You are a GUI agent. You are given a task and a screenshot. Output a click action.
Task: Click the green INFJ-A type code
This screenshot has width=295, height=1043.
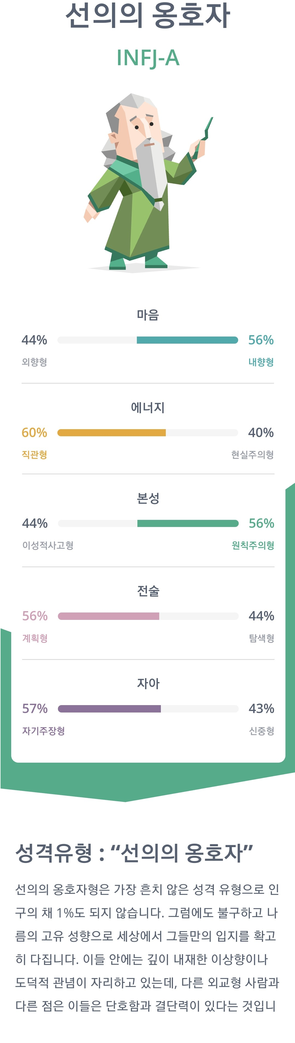(148, 58)
